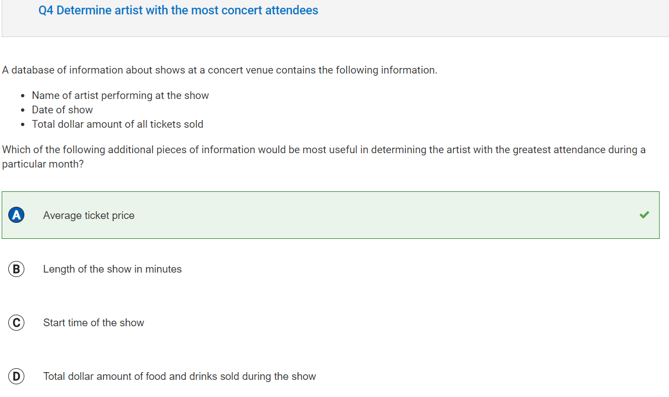Click the bullet dot beside Name of artist

(22, 96)
